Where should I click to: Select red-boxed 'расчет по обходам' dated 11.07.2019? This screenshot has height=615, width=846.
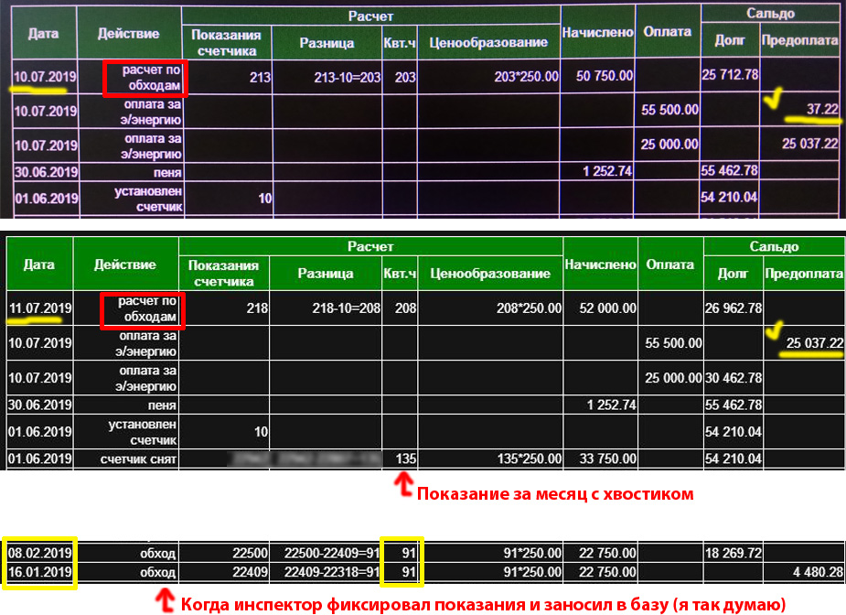142,309
